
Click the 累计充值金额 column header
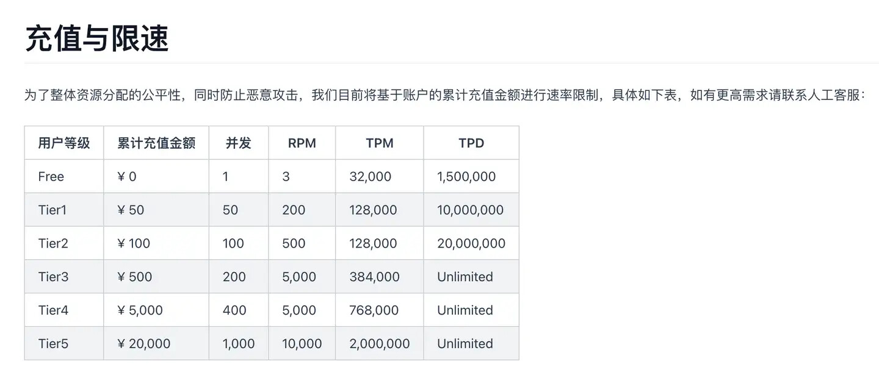(156, 143)
